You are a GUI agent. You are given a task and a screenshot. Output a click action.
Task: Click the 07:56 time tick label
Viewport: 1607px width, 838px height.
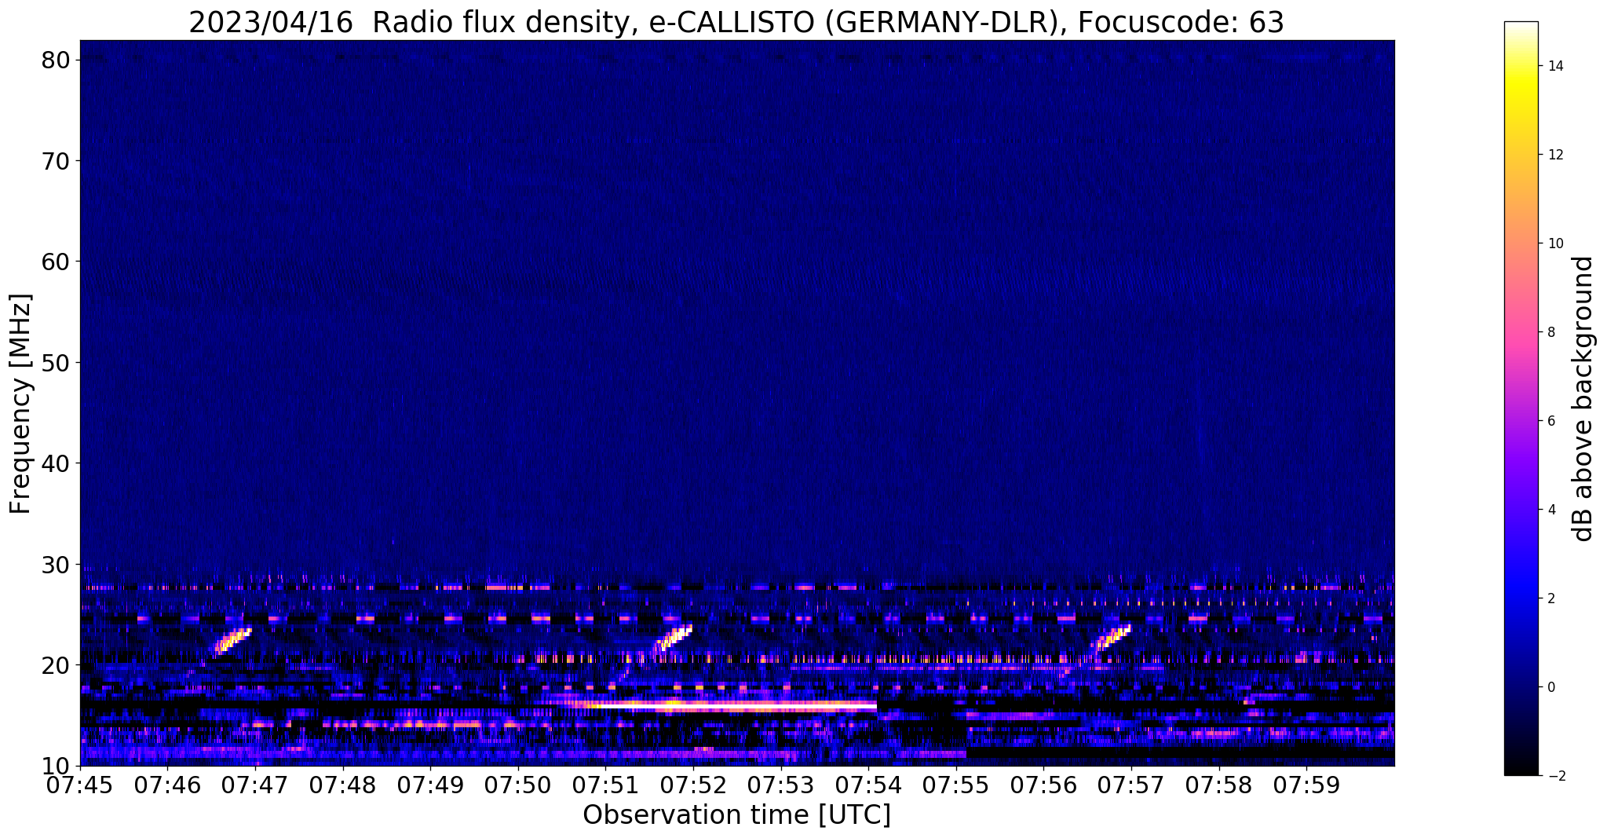pos(1044,785)
